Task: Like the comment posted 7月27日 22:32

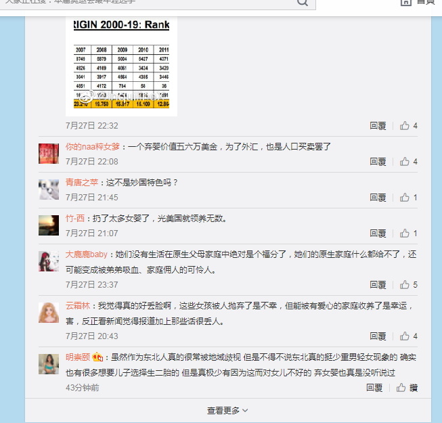Action: 405,125
